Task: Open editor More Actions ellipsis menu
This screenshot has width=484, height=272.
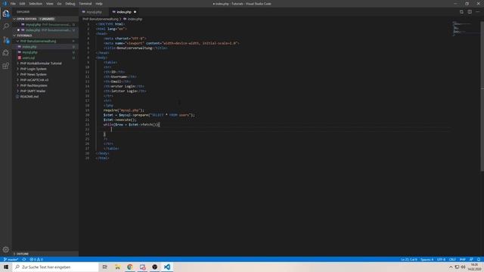Action: coord(478,12)
